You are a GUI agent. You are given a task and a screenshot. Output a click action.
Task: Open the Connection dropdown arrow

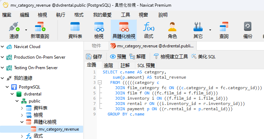(26, 30)
